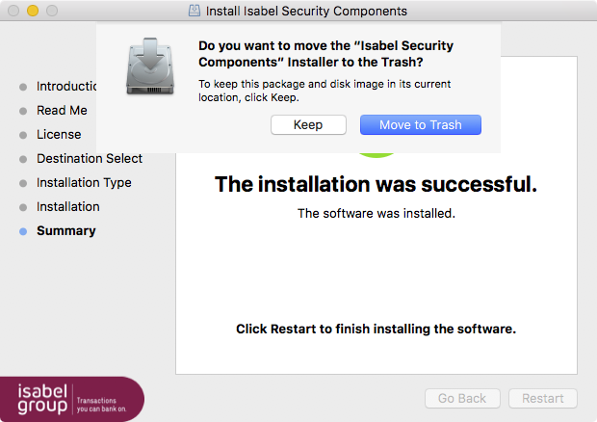Screen dimensions: 597x422
Task: Click the installation was successful heading
Action: coord(376,184)
